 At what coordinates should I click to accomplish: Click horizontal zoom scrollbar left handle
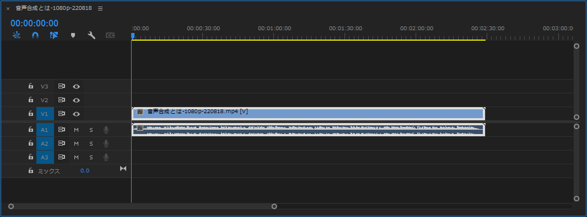pyautogui.click(x=11, y=206)
